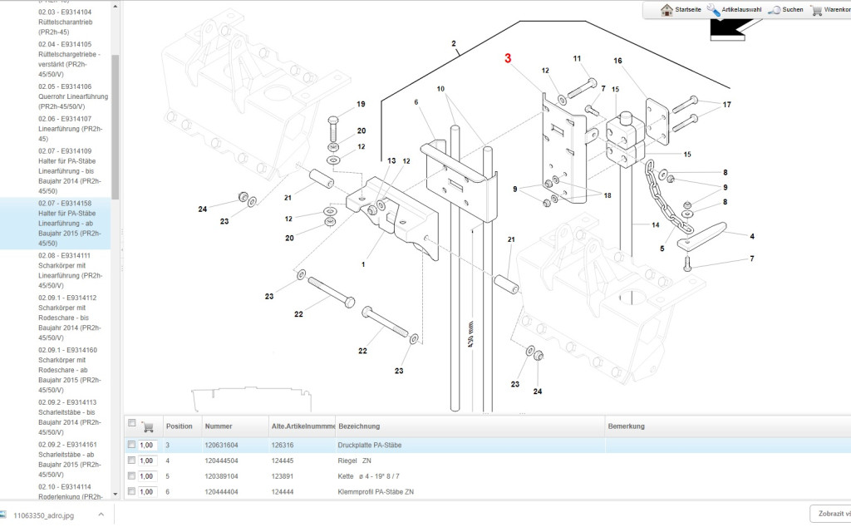The height and width of the screenshot is (527, 851).
Task: Open downloaded file 11063350_adro.jpg
Action: coord(43,515)
